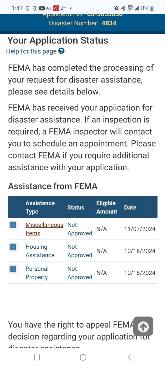Open the Housing Assistance link

[40, 251]
